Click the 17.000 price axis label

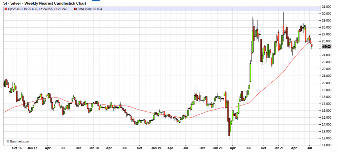[327, 104]
